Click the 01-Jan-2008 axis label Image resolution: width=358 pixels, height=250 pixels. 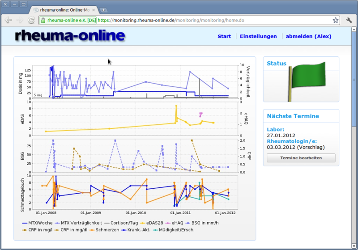tap(46, 213)
